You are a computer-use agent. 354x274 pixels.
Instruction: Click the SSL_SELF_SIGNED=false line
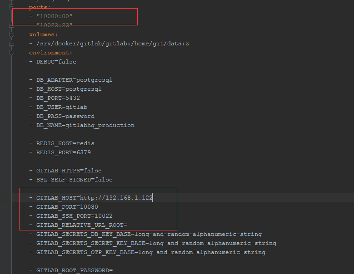71,180
